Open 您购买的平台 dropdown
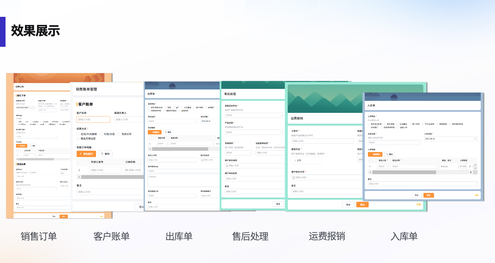 [x=254, y=115]
